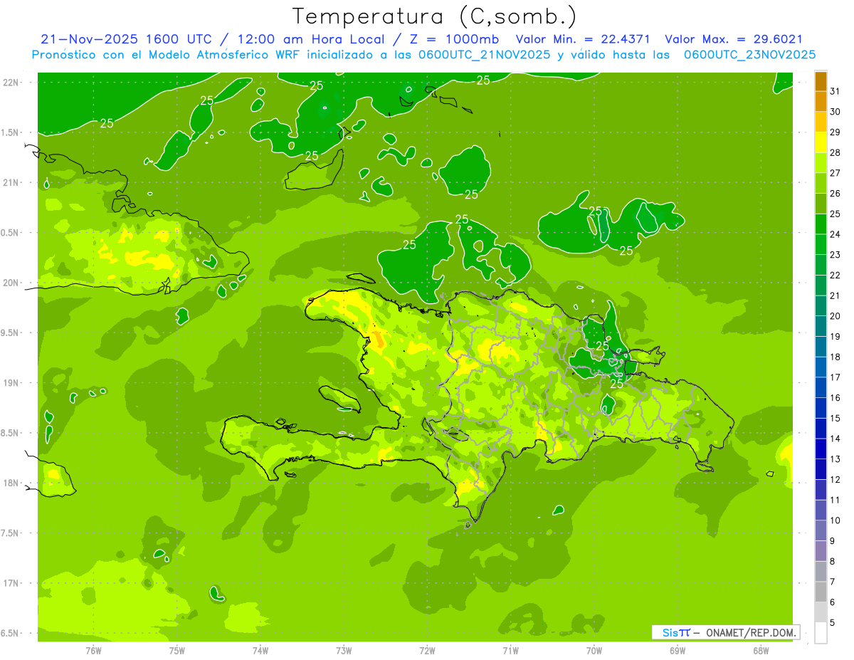Viewport: 854px width, 660px height.
Task: Click the 1.5N latitude tick label
Action: pos(11,132)
